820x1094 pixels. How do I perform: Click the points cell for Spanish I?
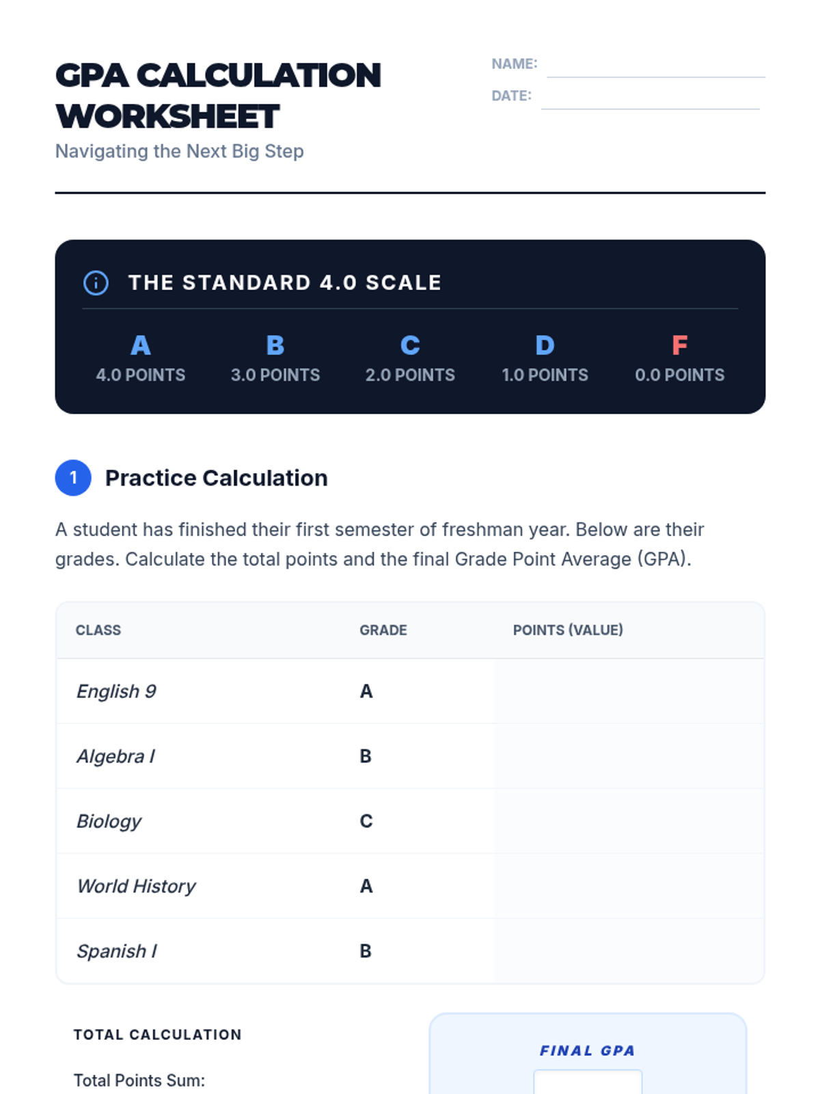coord(629,951)
